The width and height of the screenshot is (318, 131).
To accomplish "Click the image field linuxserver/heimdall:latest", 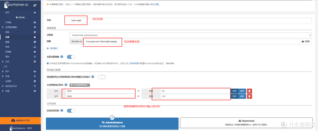I will [x=191, y=42].
